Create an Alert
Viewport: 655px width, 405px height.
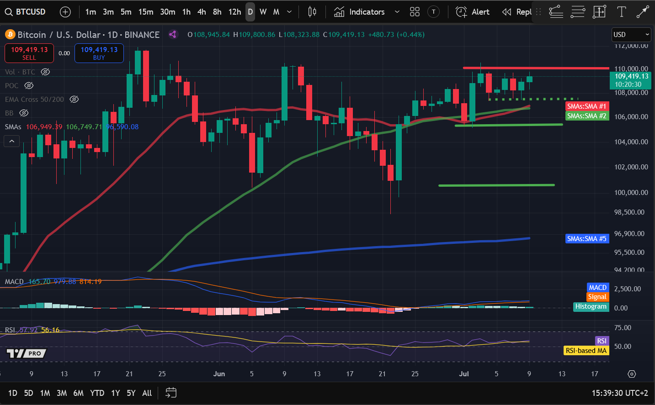tap(473, 12)
